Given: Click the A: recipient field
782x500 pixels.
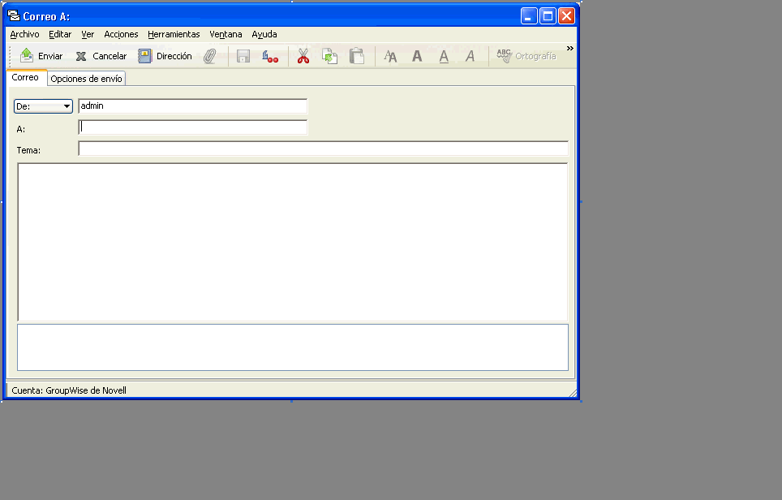Looking at the screenshot, I should click(192, 127).
